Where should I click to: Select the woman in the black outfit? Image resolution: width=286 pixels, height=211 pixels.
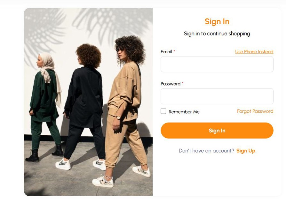[84, 102]
